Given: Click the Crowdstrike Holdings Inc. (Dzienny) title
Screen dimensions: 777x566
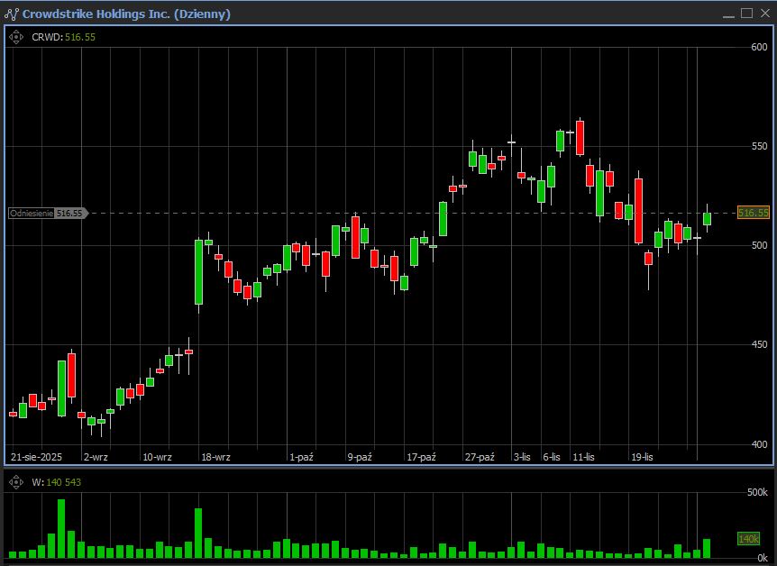Looking at the screenshot, I should pos(126,14).
